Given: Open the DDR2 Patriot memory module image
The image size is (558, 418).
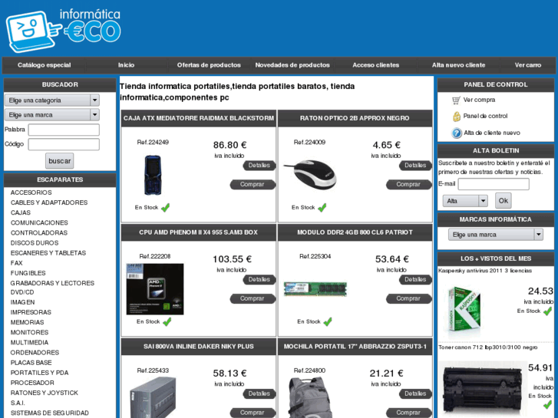Looking at the screenshot, I should 315,289.
